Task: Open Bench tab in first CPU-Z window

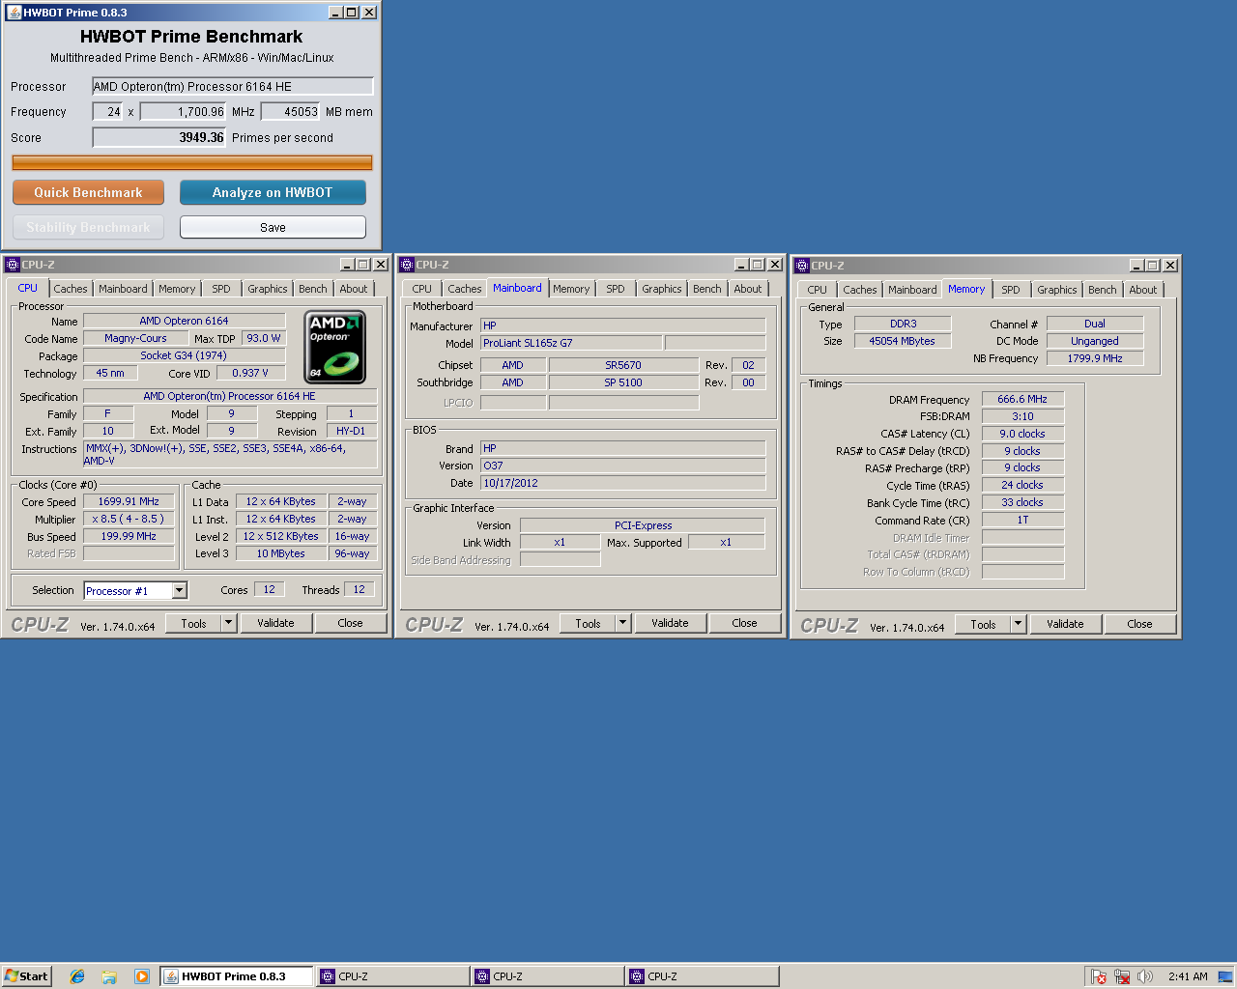Action: click(312, 289)
